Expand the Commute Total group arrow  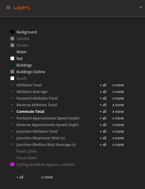tap(12, 111)
